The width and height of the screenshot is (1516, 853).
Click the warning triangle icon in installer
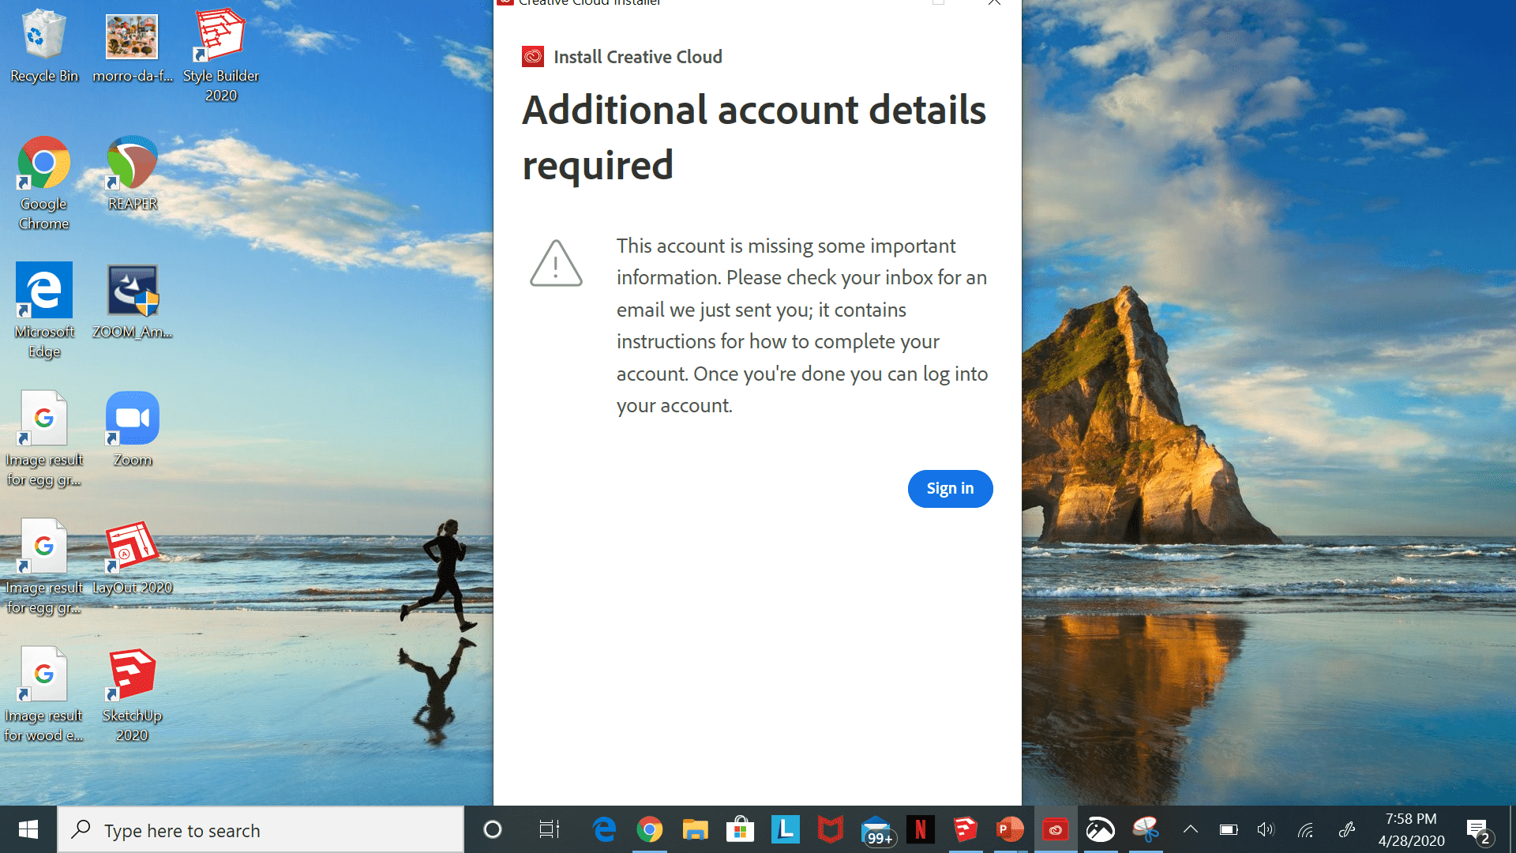(556, 263)
